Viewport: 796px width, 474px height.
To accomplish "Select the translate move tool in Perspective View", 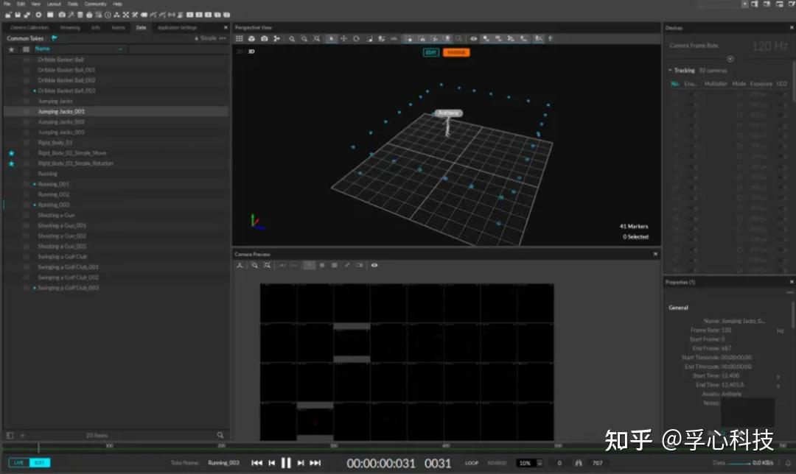I will (x=343, y=38).
